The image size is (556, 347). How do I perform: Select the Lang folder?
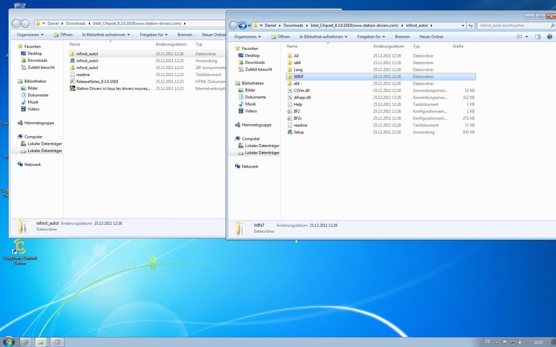pyautogui.click(x=298, y=70)
